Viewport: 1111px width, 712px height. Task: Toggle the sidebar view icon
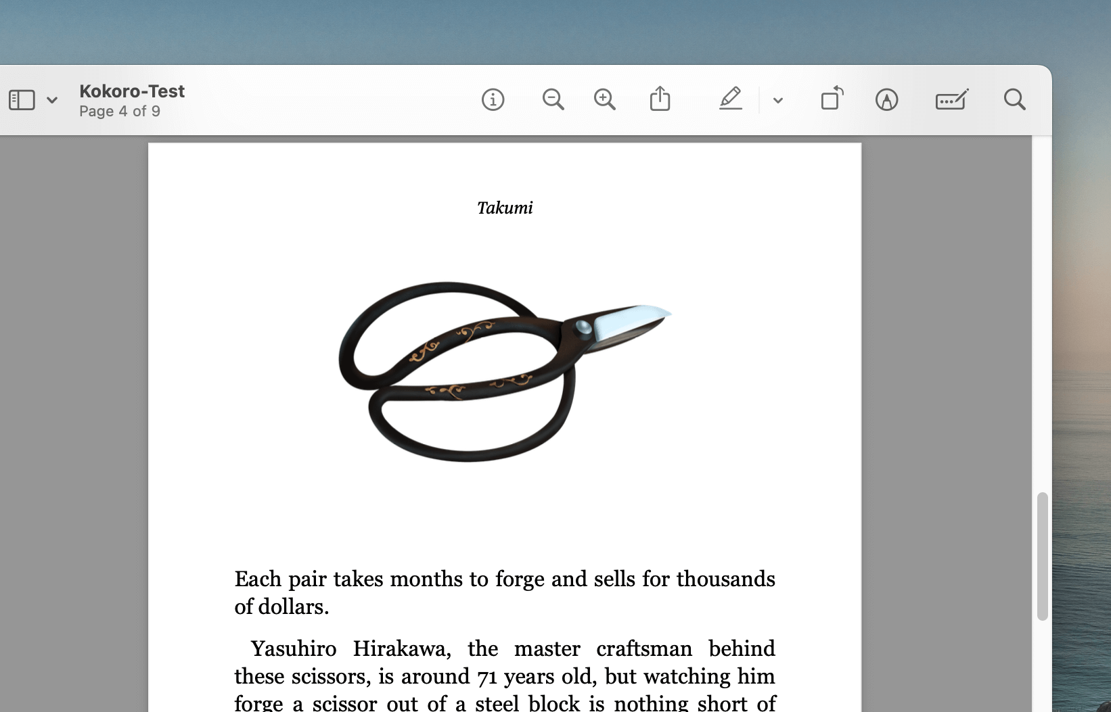pyautogui.click(x=22, y=100)
